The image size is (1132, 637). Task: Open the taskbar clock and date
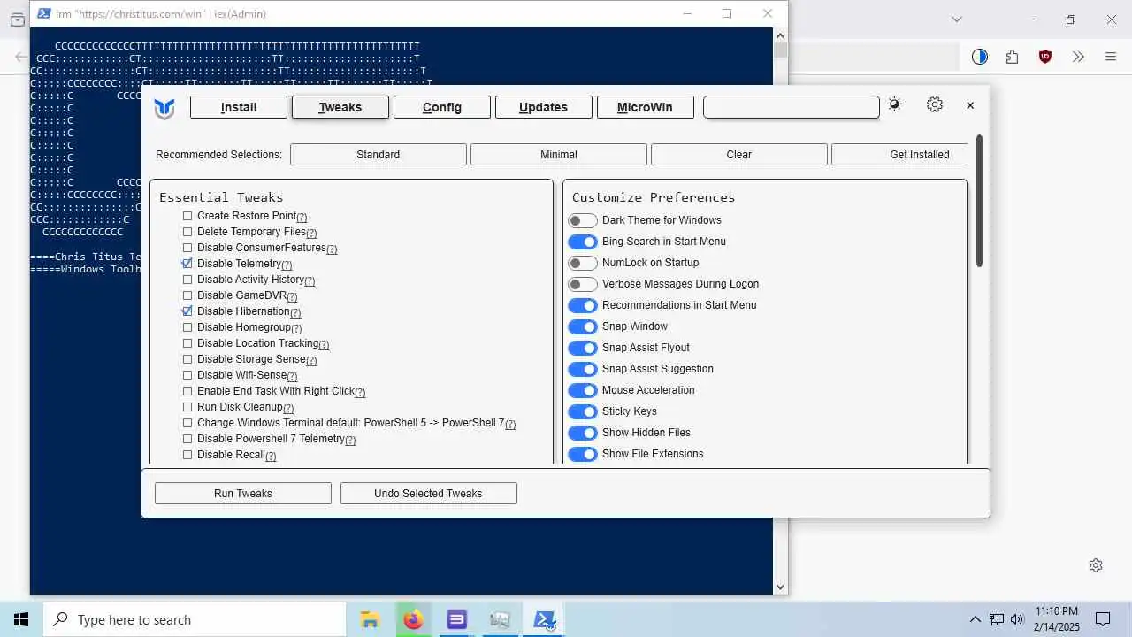click(1057, 619)
